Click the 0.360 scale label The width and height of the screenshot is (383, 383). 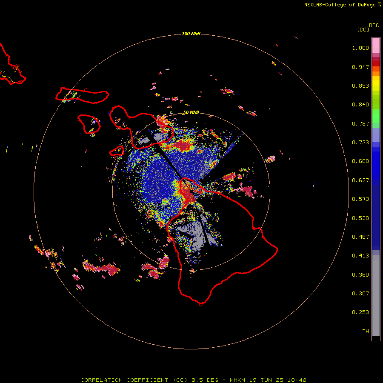tap(360, 275)
